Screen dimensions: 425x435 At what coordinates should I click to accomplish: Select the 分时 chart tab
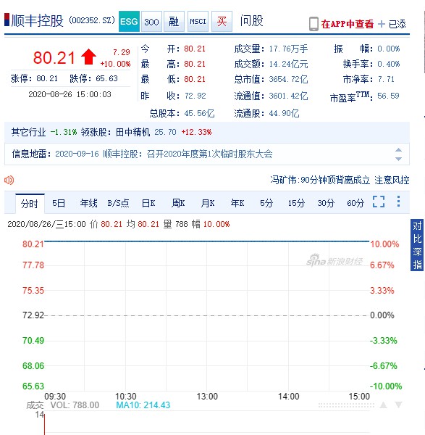[30, 204]
